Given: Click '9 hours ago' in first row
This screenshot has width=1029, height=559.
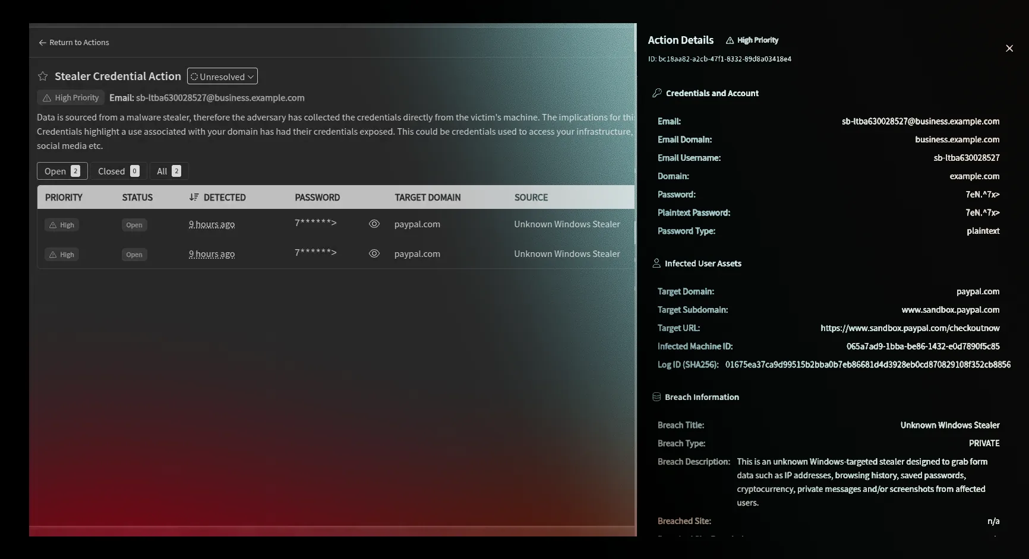Looking at the screenshot, I should click(x=212, y=224).
